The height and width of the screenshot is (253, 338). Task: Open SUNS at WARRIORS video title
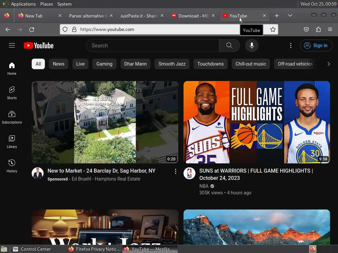(256, 174)
